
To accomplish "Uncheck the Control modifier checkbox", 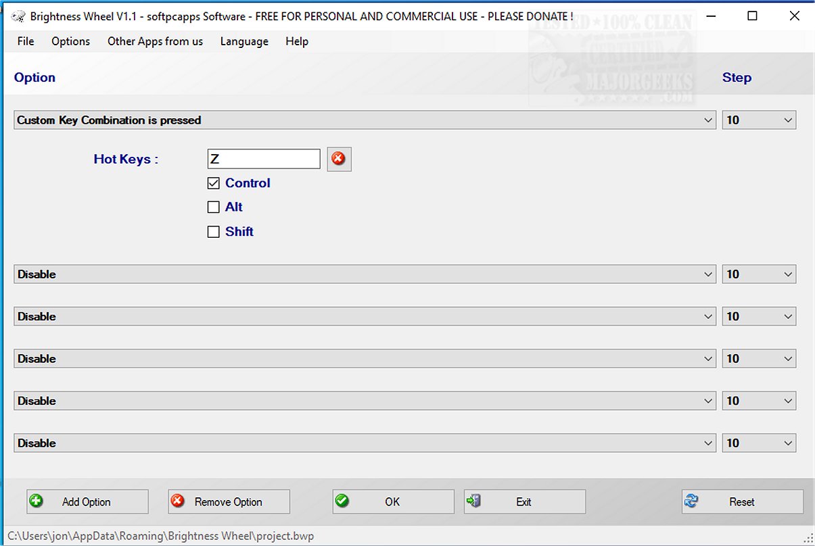I will coord(214,183).
